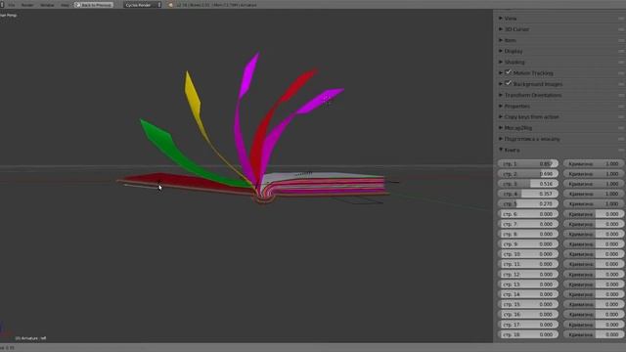Click the Blender logo icon in header
The image size is (626, 352).
(x=171, y=5)
